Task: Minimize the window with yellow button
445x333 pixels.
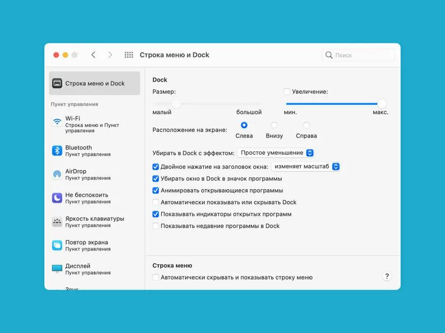Action: coord(65,55)
